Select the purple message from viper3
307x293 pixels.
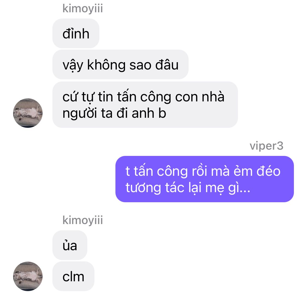pyautogui.click(x=205, y=179)
